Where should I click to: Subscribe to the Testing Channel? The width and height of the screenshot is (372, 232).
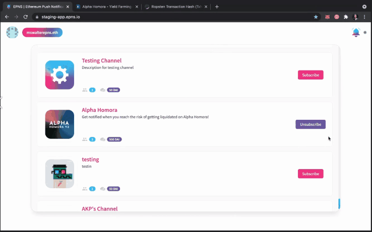pyautogui.click(x=310, y=75)
